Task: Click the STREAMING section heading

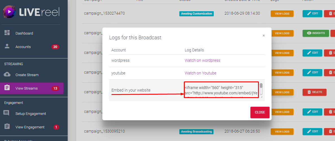Action: tap(14, 64)
